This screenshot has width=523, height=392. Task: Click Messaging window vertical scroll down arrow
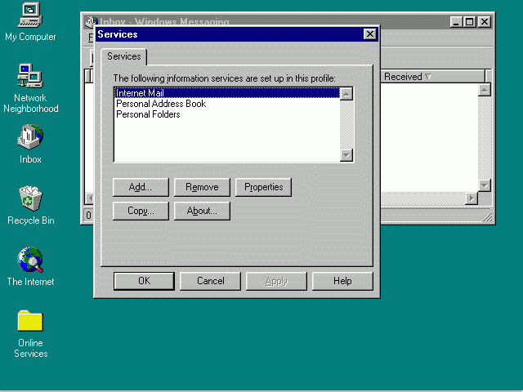point(485,185)
